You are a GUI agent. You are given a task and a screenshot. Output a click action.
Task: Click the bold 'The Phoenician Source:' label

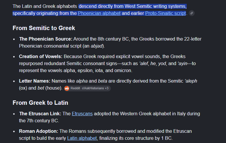[x=46, y=39]
